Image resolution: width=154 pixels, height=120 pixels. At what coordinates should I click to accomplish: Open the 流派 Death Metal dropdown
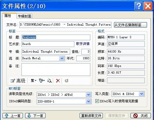point(62,58)
